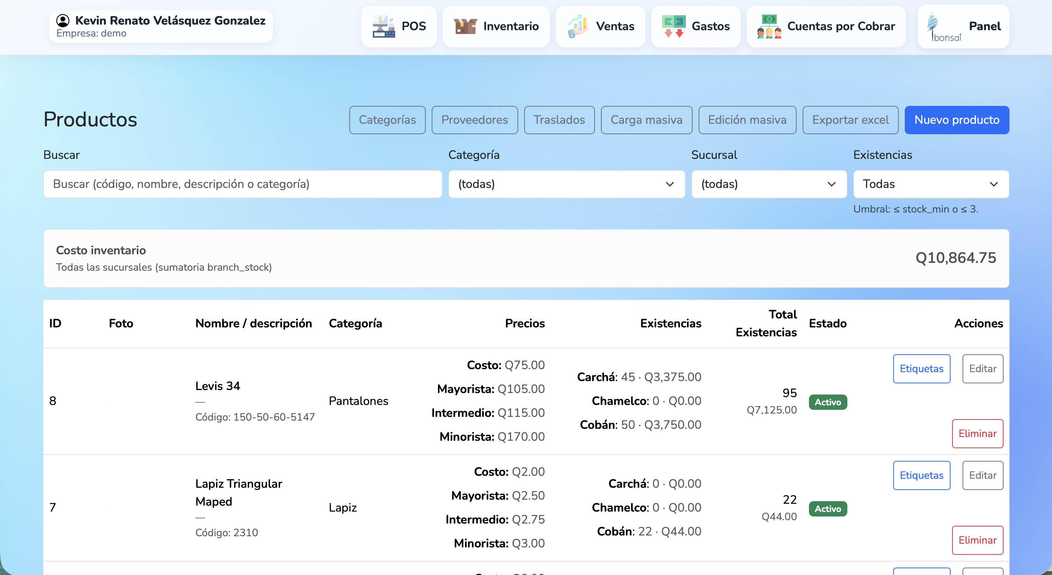
Task: Open Inventario via the boxes icon
Action: [x=465, y=26]
